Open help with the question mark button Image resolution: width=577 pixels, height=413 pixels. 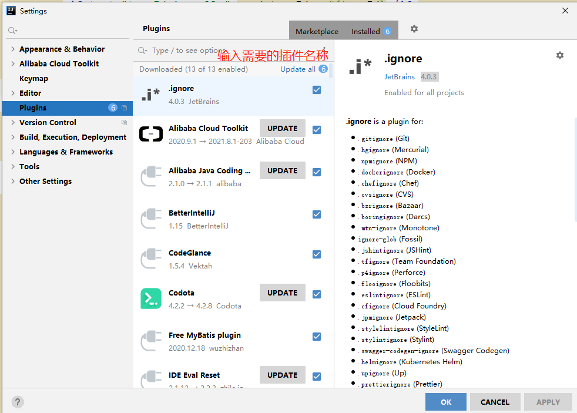[x=17, y=402]
